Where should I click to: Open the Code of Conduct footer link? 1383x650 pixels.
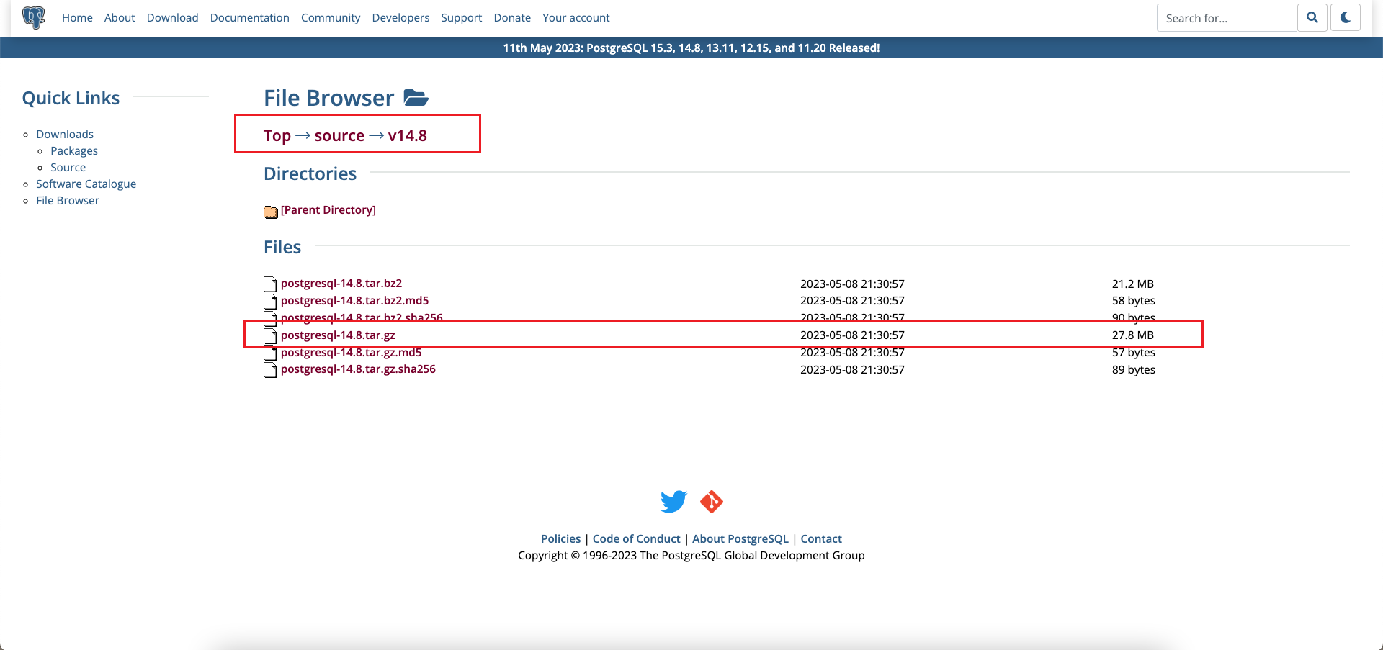pos(636,538)
